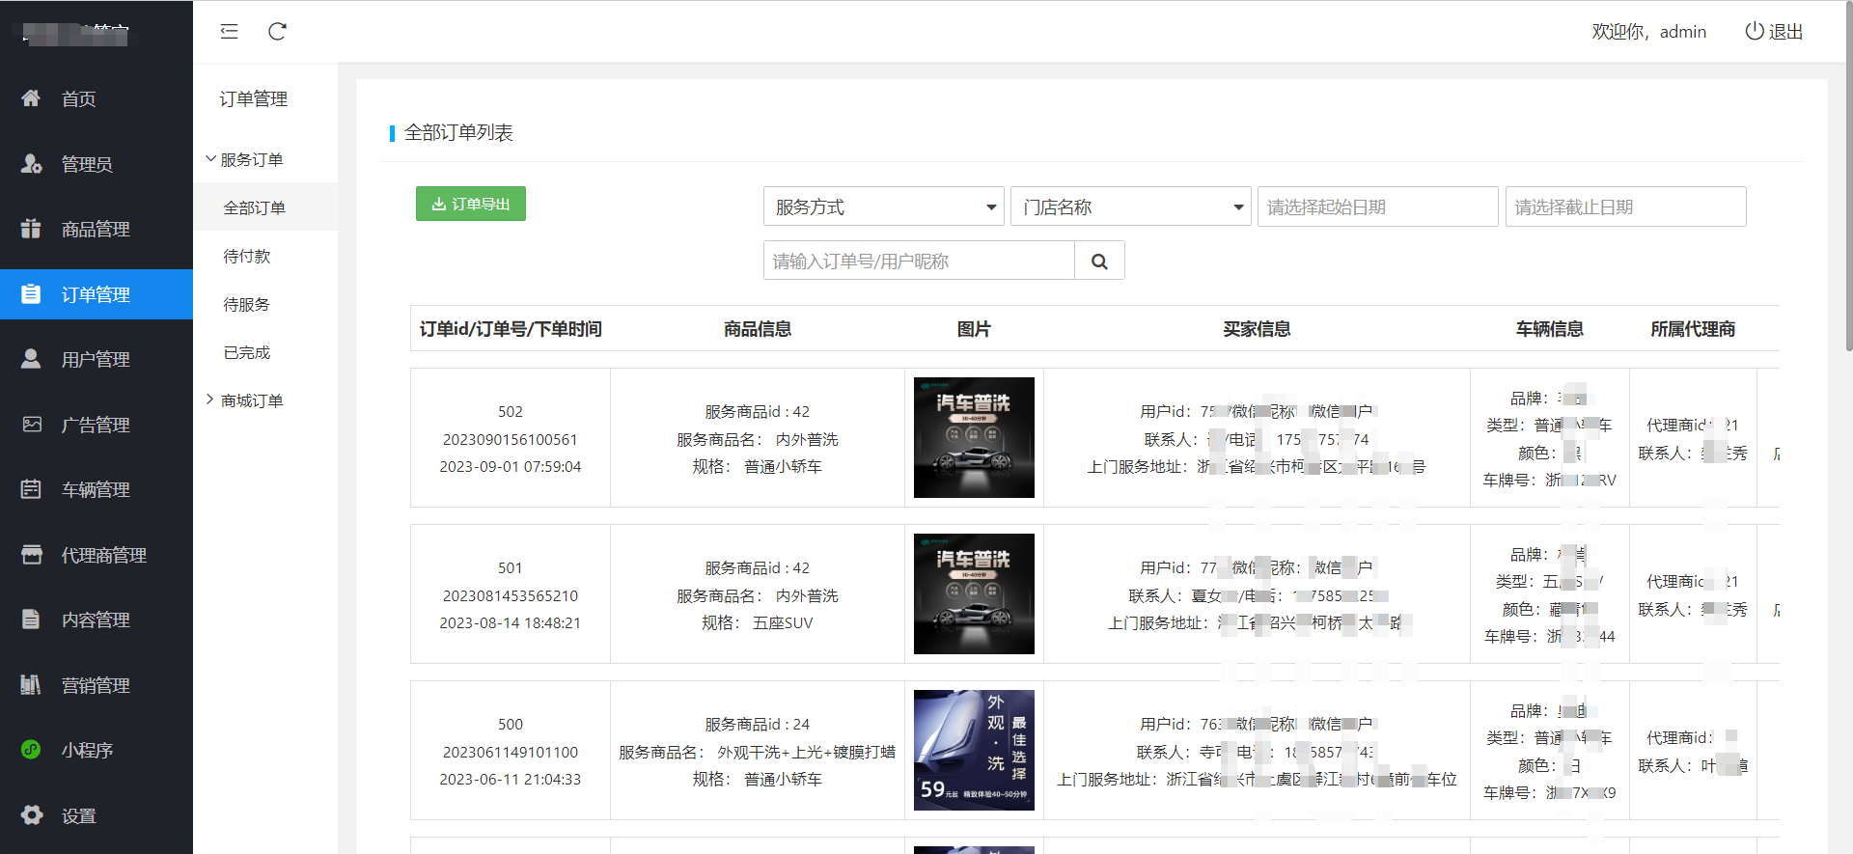Click the user icon beside 用户管理
This screenshot has height=854, width=1853.
point(31,359)
